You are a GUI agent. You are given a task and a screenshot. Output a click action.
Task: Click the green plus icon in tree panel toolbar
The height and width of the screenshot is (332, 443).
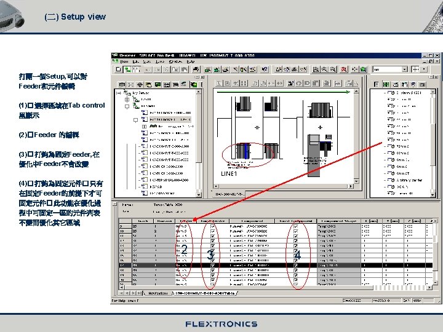(x=194, y=84)
